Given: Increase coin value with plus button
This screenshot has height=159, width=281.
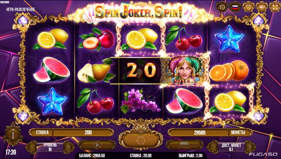Looking at the screenshot, I should coord(249,147).
